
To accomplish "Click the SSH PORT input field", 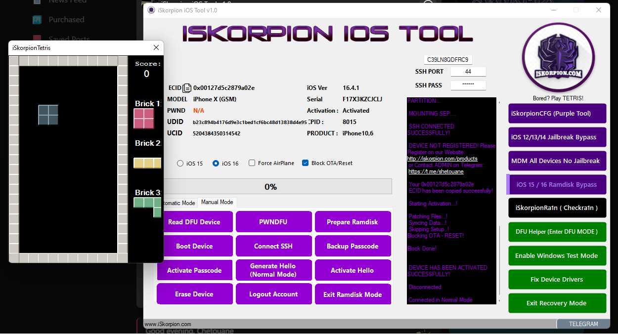I will [468, 72].
